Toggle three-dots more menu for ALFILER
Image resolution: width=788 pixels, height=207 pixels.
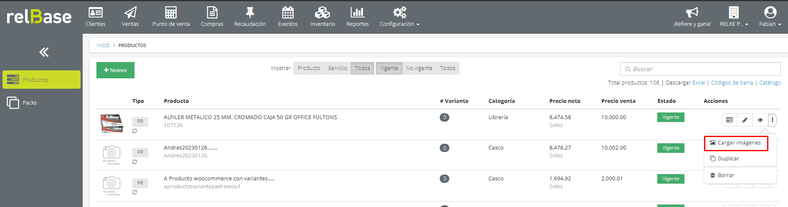773,120
